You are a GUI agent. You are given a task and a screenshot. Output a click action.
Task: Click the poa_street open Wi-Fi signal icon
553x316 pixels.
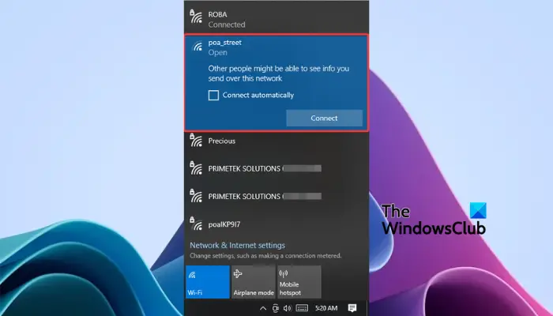pyautogui.click(x=197, y=46)
